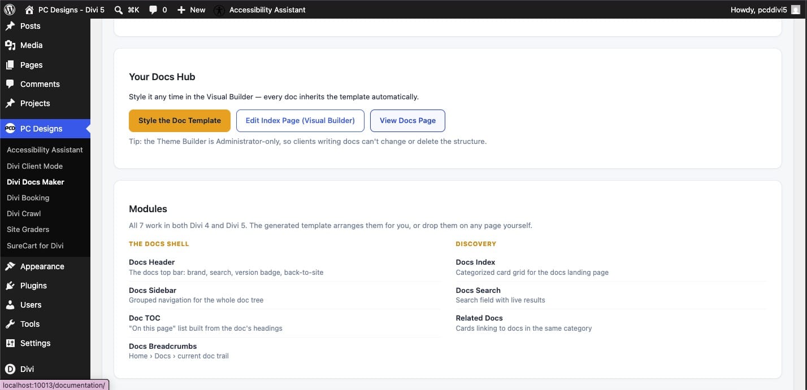The image size is (807, 390).
Task: Click the Settings sliders icon
Action: tap(10, 343)
